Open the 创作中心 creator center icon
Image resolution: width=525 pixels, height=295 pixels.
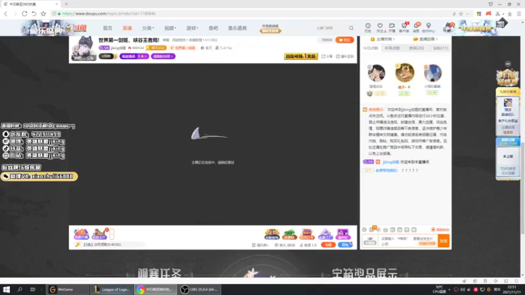pos(429,28)
